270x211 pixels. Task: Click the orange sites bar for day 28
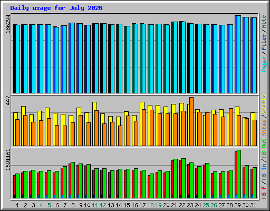click(231, 127)
